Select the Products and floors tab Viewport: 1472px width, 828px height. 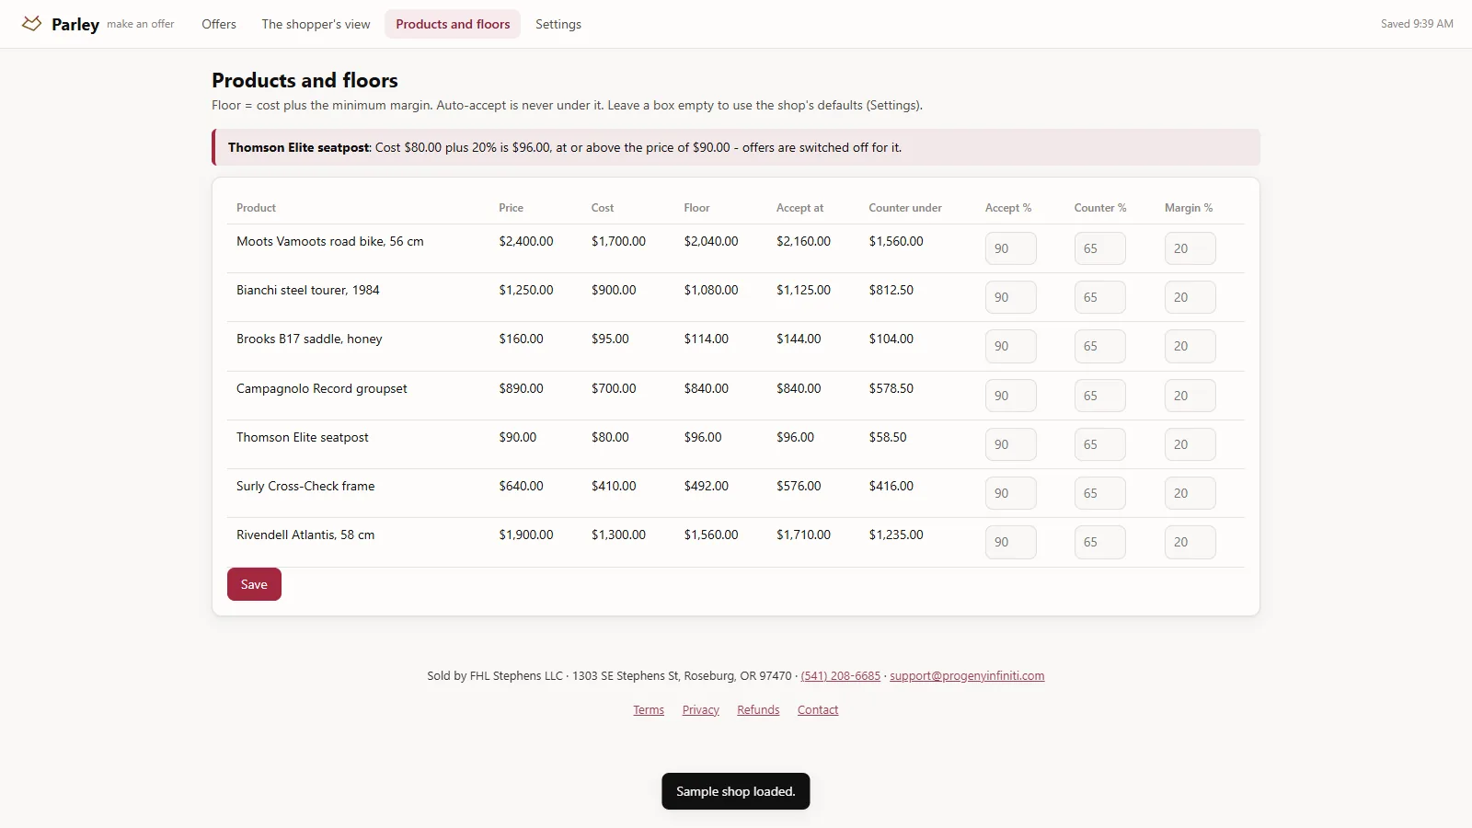[x=453, y=24]
